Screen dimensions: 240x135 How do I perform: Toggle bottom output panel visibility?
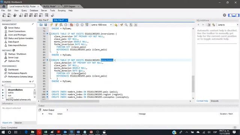[234, 15]
